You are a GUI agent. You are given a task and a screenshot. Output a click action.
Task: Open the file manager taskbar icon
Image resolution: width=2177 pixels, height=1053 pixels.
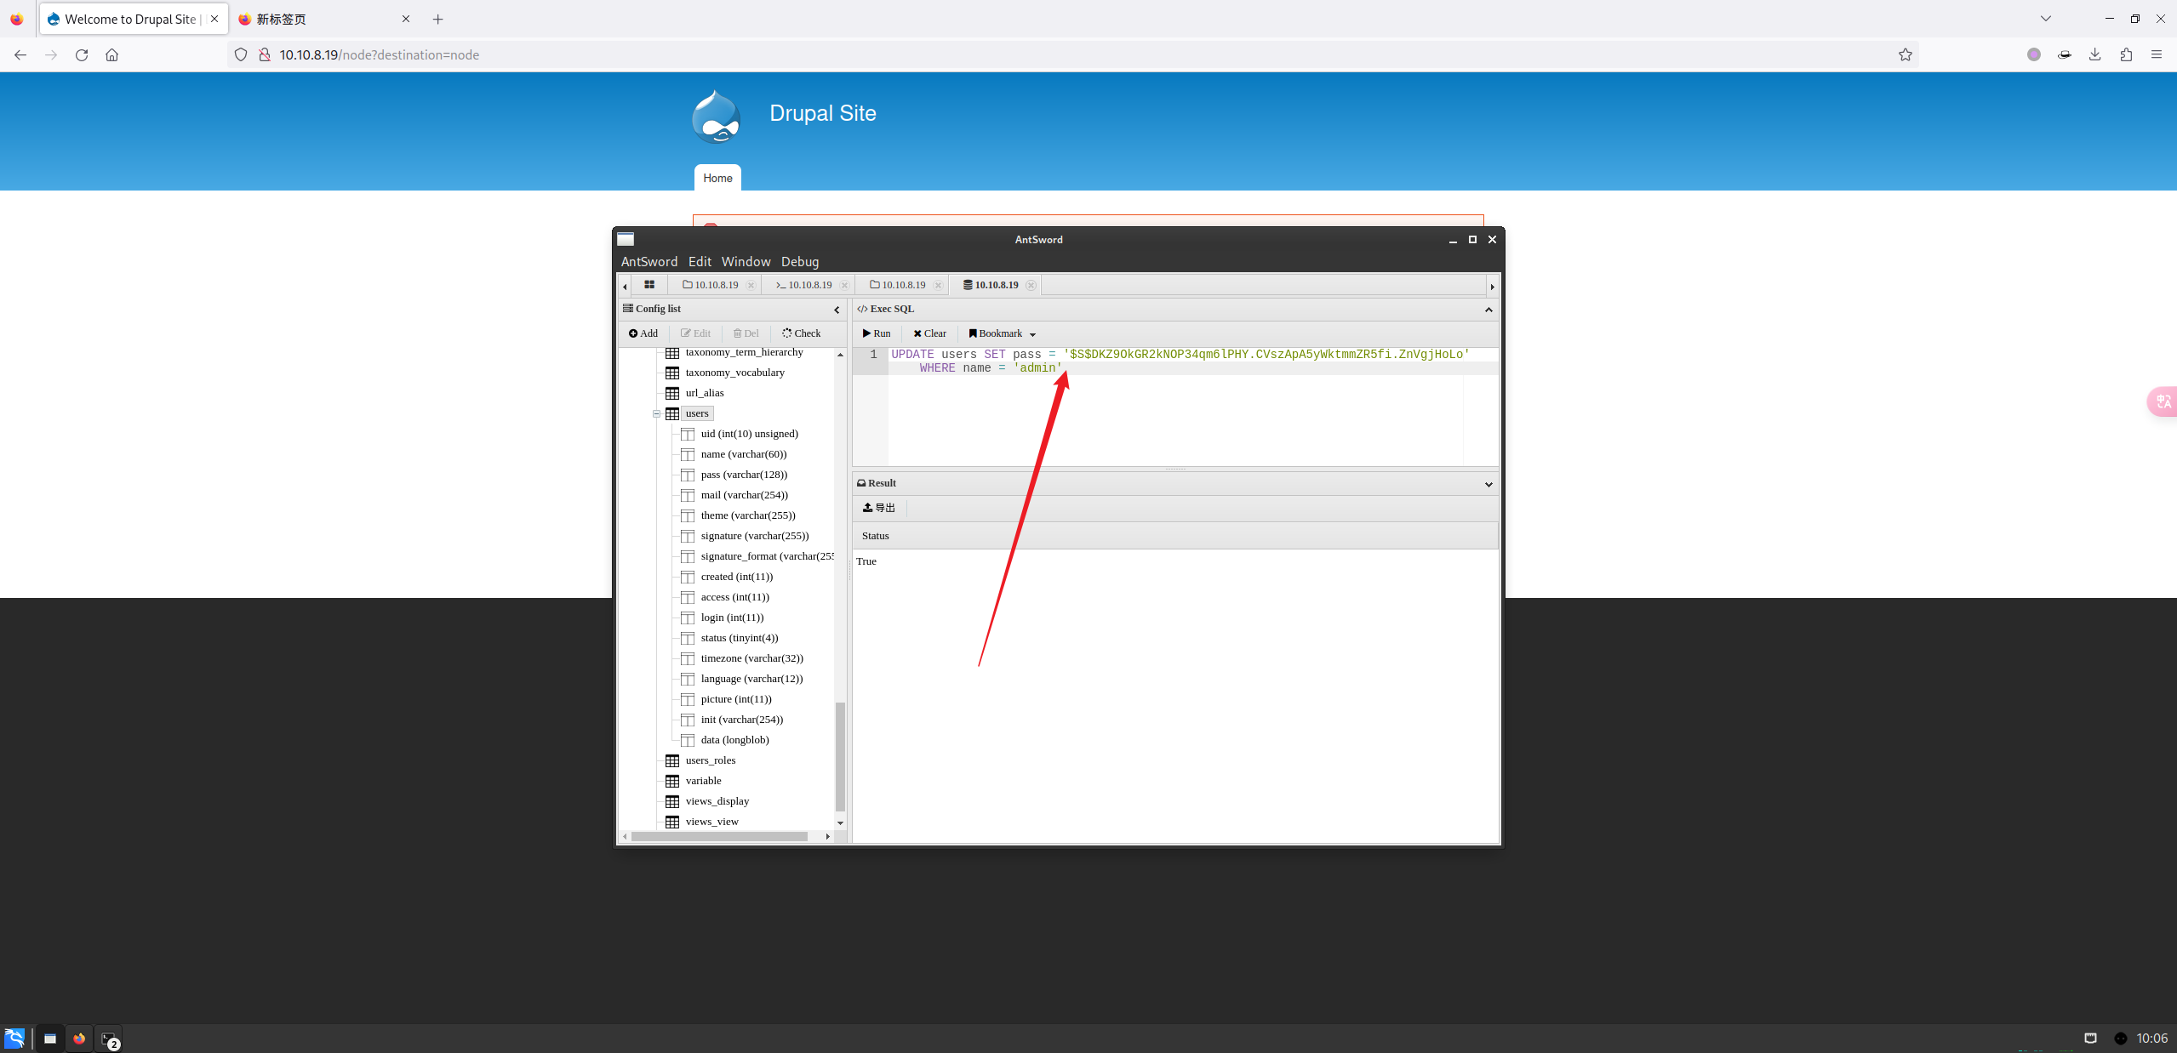(x=50, y=1039)
